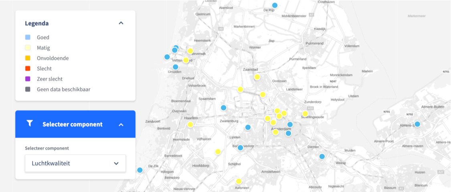Screen dimensions: 451x192
Task: Select the yellow marker at Zaanstad
Action: (x=257, y=77)
